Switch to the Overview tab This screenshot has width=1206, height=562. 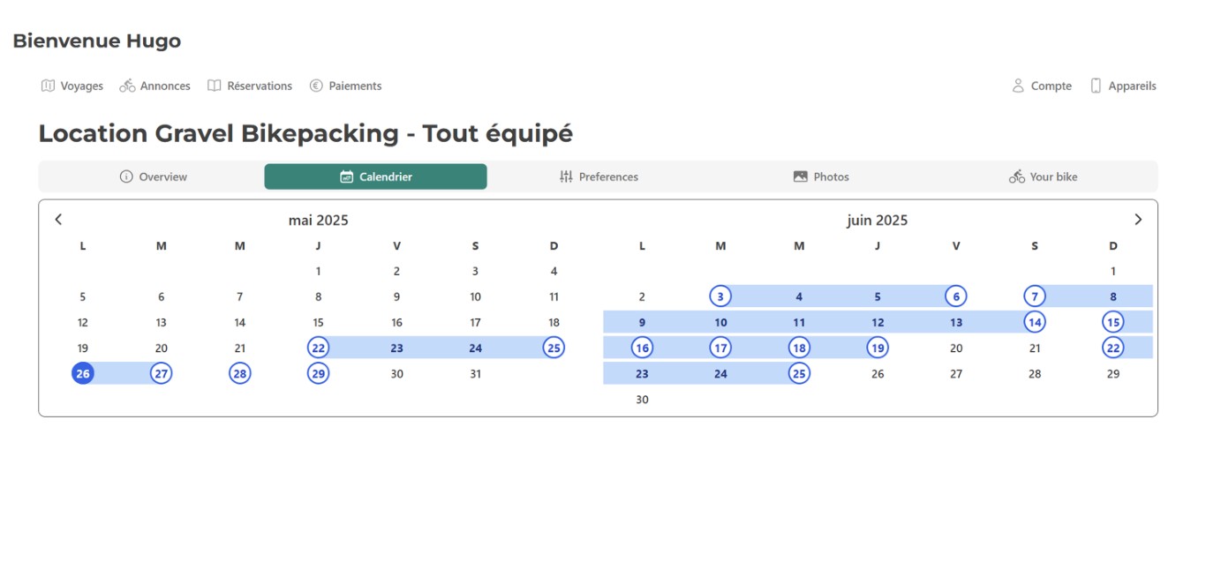(154, 176)
